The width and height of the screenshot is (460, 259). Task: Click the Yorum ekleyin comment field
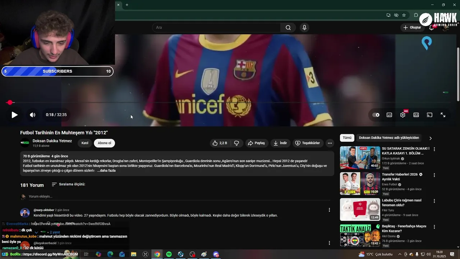coord(179,196)
